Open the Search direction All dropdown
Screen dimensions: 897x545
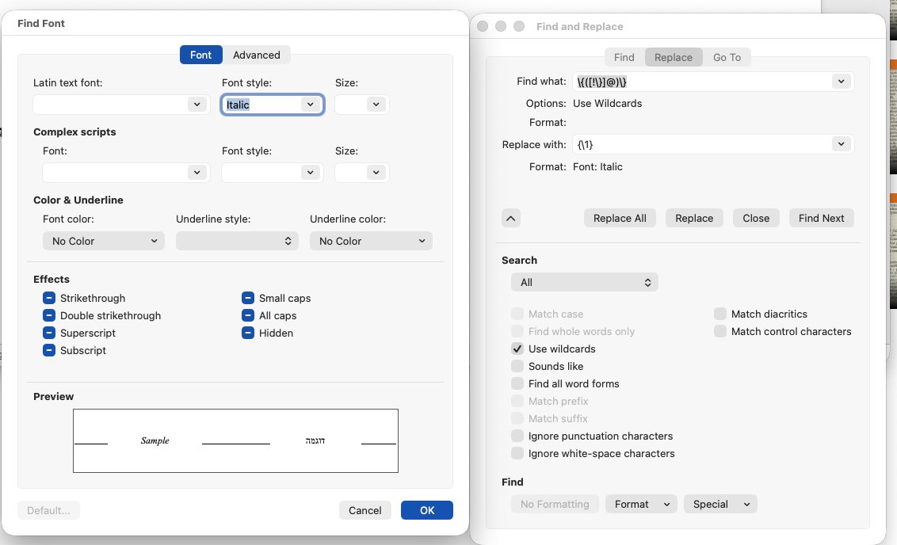coord(585,283)
